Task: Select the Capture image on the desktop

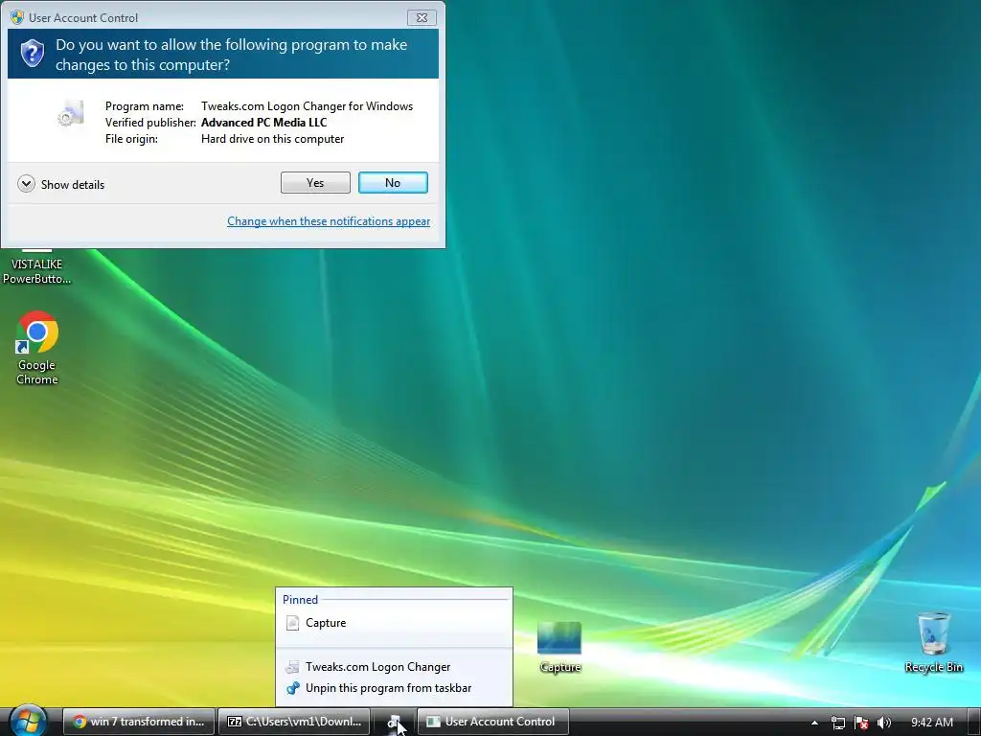Action: point(559,647)
